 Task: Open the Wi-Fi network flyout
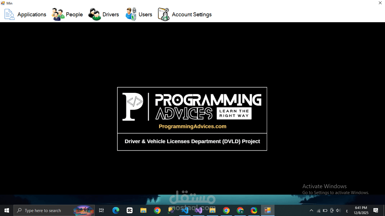[319, 210]
